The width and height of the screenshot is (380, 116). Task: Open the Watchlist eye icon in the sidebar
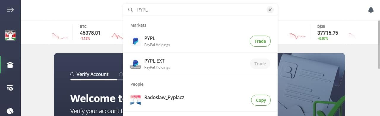click(10, 88)
